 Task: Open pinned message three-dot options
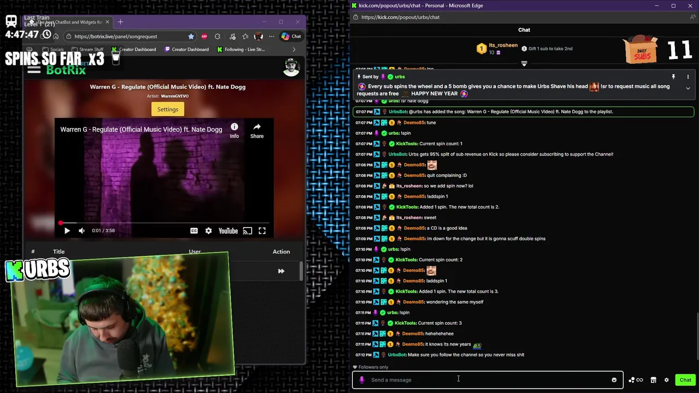(688, 77)
